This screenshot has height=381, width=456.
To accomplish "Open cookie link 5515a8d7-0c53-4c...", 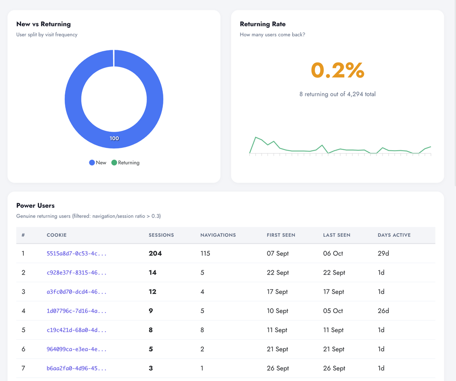I will coord(76,254).
